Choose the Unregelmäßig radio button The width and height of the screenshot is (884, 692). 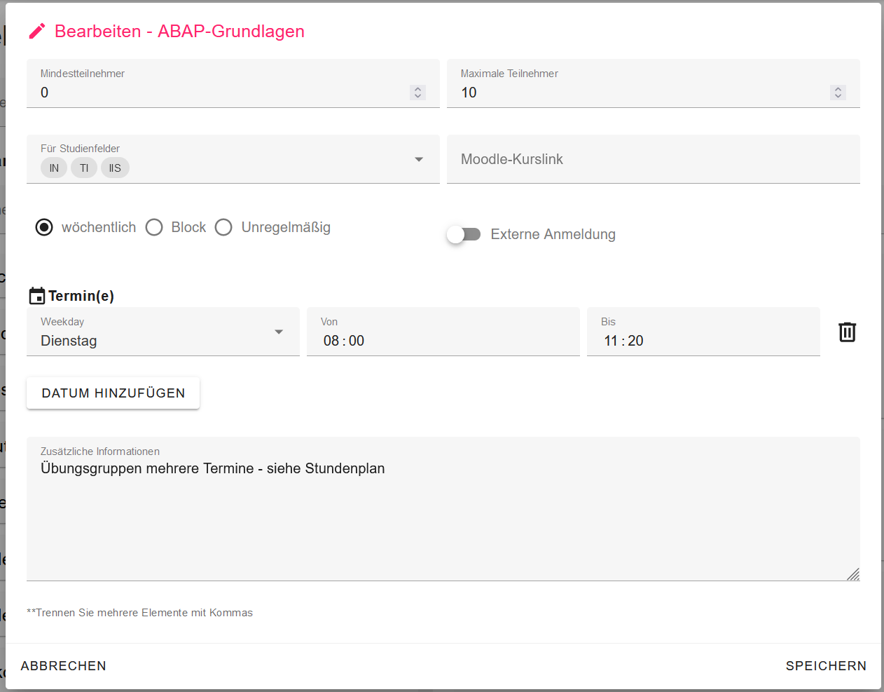[x=223, y=227]
